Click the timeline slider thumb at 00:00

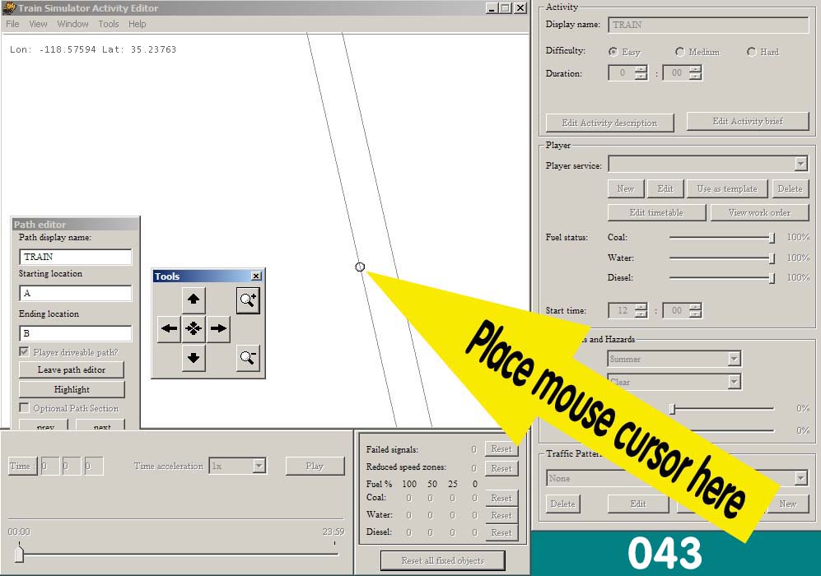(20, 553)
